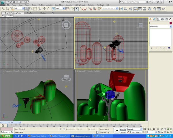Toggle the Graphite Modeling Tools ribbon
173x138 pixels.
tap(136, 9)
